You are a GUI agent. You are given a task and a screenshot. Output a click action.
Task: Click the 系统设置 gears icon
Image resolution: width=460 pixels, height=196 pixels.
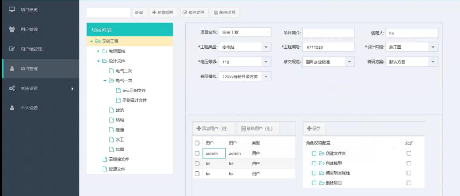tap(12, 88)
